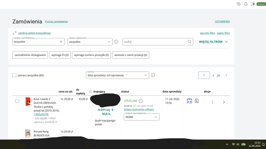Image resolution: width=266 pixels, height=149 pixels.
Task: Click the page number input field
Action: tap(204, 75)
